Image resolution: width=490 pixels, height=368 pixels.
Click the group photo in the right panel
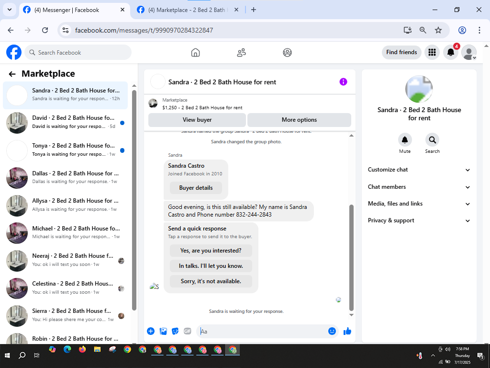tap(419, 89)
